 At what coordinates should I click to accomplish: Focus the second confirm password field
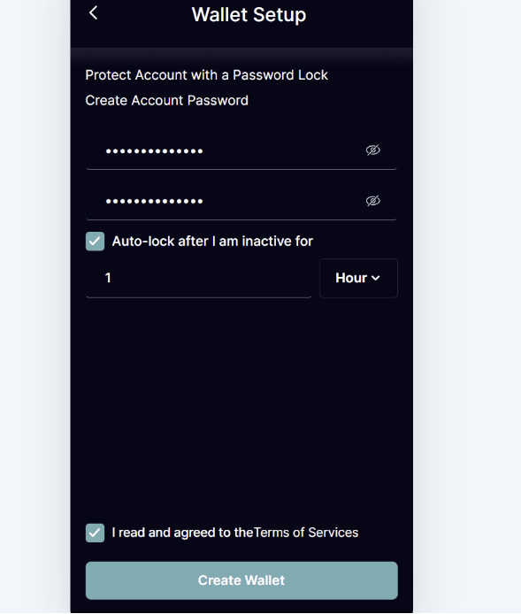[241, 201]
